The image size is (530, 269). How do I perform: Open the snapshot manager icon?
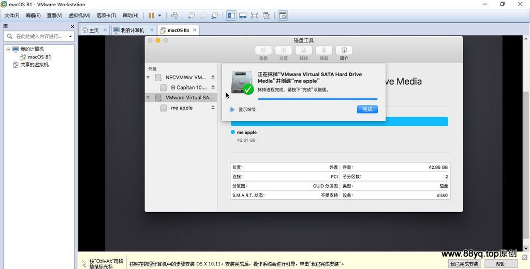pos(215,16)
